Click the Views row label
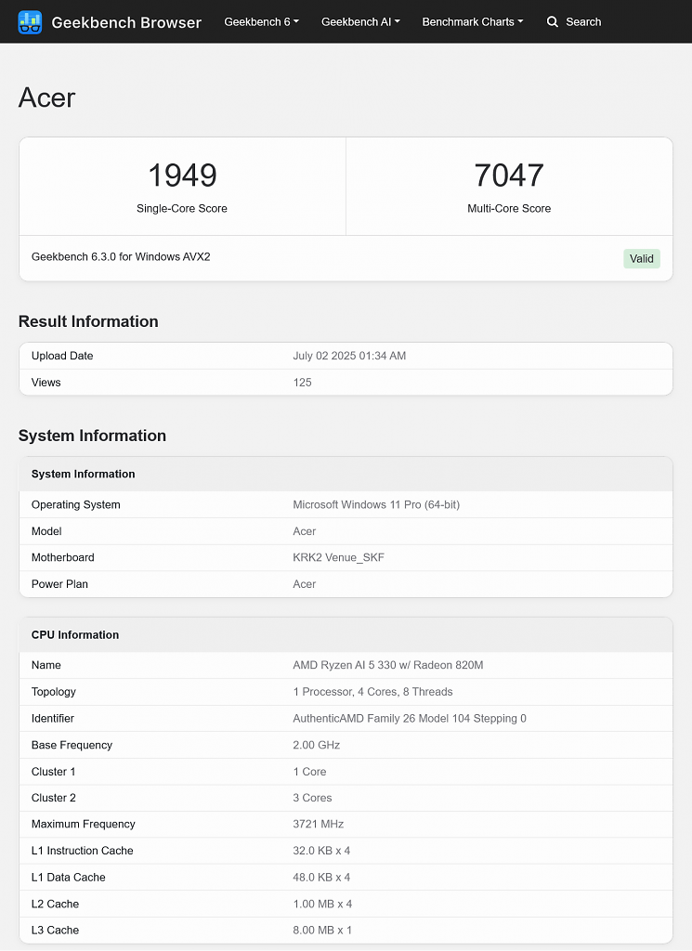The width and height of the screenshot is (692, 951). click(x=46, y=383)
